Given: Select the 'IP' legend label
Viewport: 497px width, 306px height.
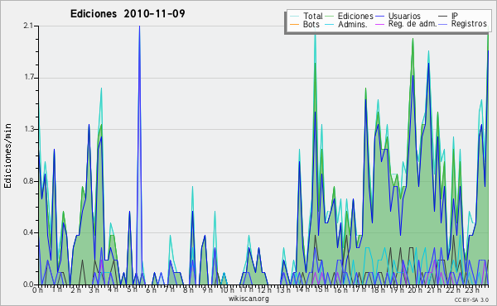Looking at the screenshot, I should 455,16.
